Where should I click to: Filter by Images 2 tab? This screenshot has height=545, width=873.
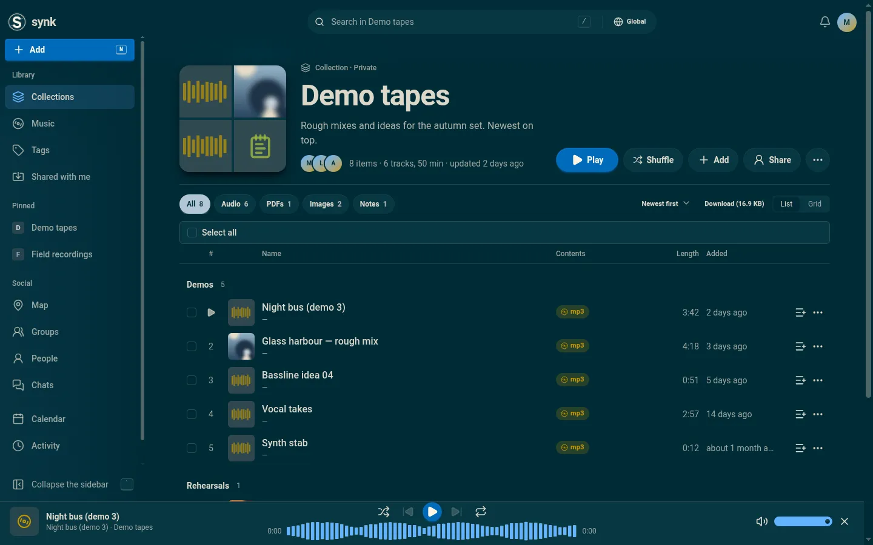326,204
